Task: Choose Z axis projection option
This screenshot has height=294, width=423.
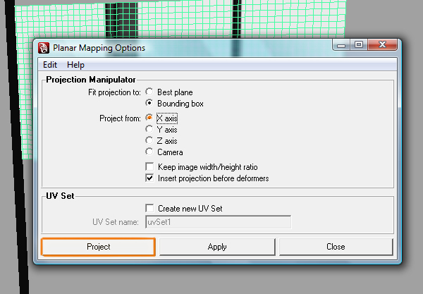Action: click(149, 140)
